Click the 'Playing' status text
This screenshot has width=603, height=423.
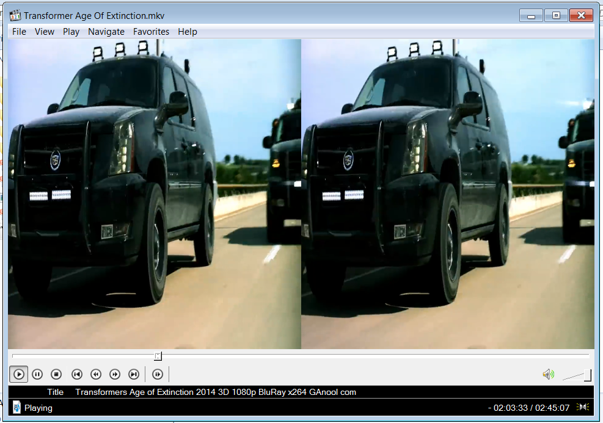[38, 408]
